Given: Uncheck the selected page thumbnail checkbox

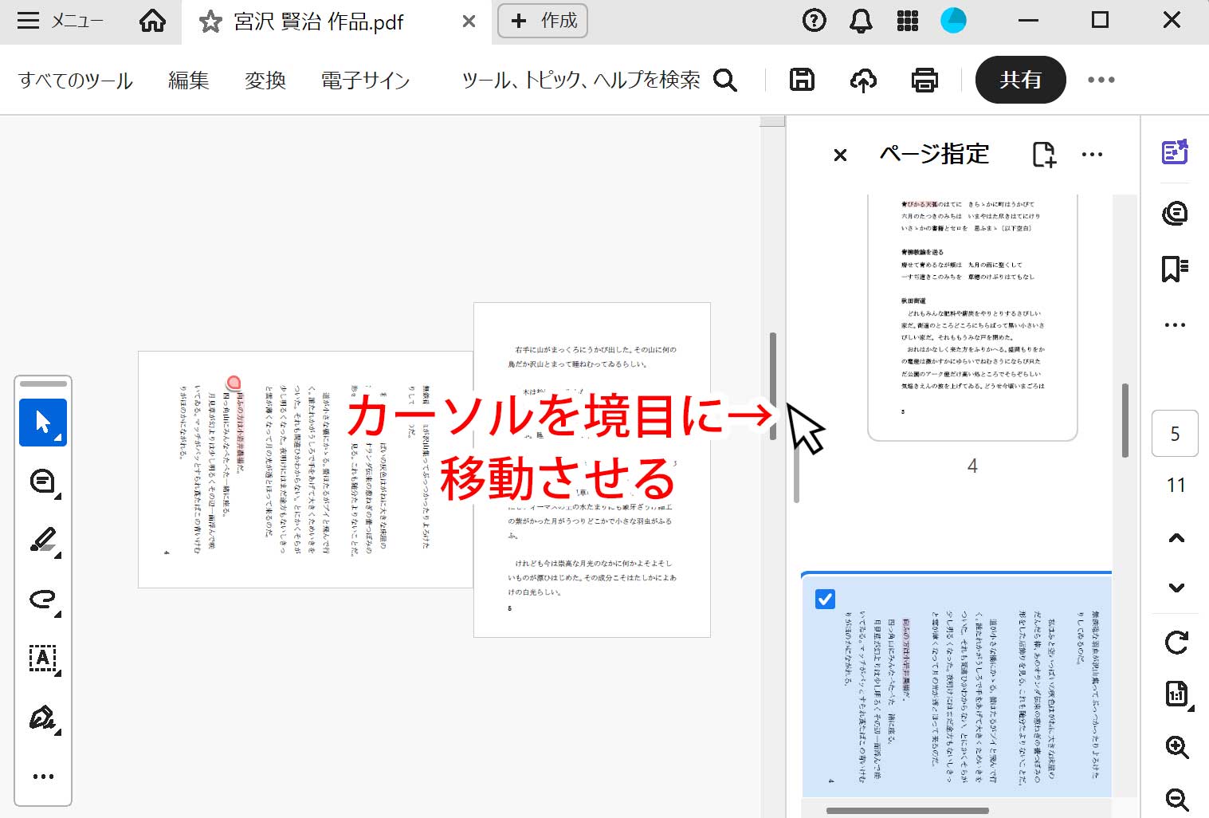Looking at the screenshot, I should (826, 599).
